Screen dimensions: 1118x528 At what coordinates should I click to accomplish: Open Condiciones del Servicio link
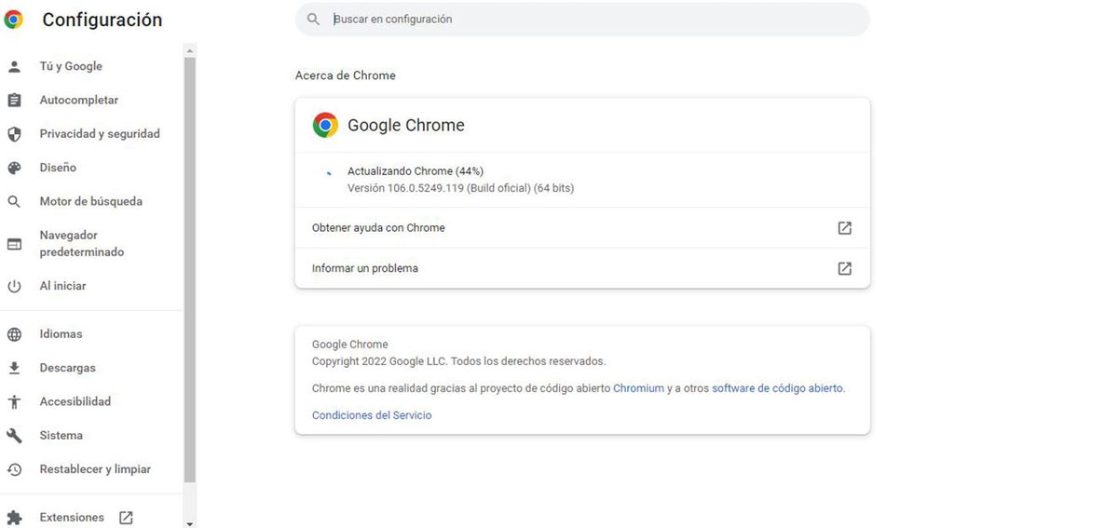[372, 415]
